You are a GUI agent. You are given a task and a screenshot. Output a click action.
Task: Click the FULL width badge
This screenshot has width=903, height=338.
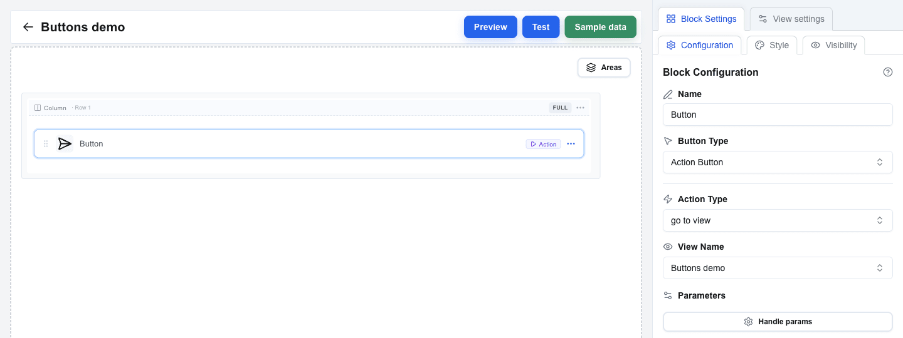click(560, 108)
